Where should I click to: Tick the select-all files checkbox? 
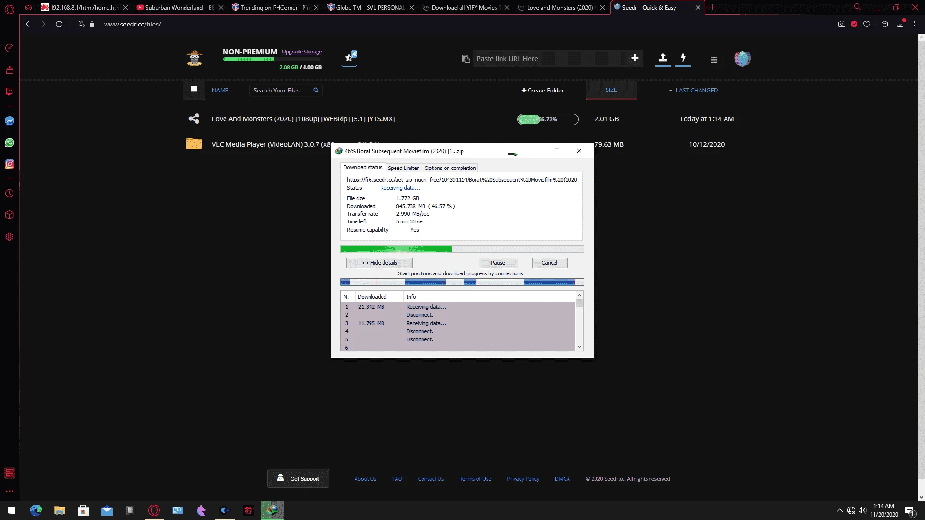point(194,89)
